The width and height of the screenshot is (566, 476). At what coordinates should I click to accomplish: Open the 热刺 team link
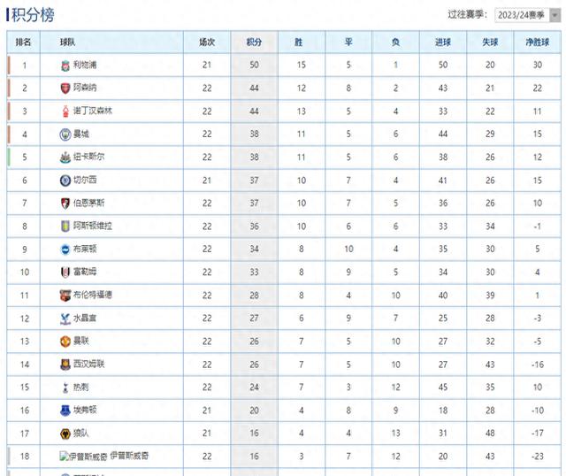81,388
